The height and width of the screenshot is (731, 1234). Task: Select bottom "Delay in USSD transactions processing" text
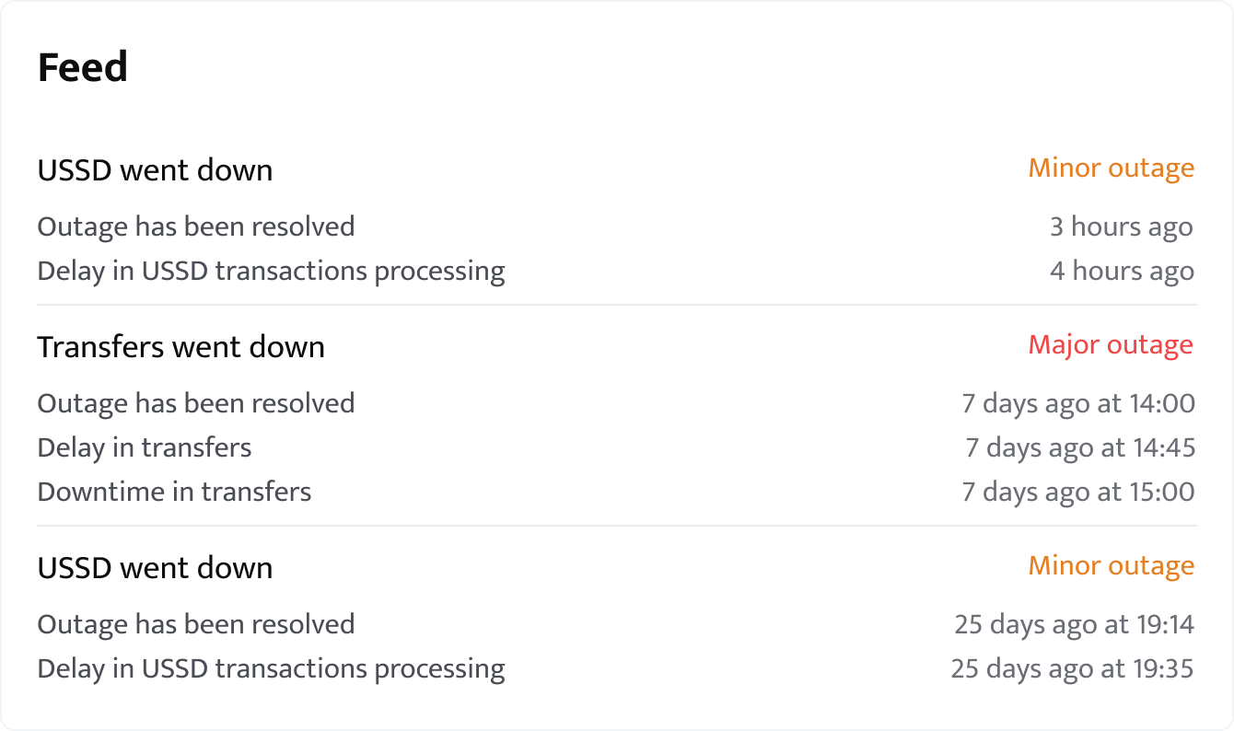pos(271,669)
